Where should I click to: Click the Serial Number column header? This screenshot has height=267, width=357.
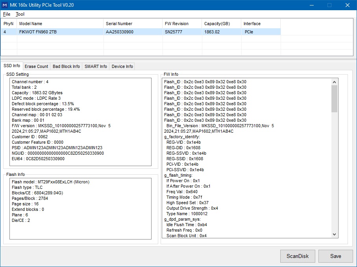(x=133, y=24)
